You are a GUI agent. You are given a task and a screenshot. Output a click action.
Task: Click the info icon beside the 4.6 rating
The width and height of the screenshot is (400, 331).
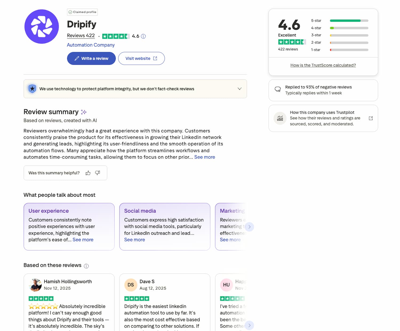point(143,36)
